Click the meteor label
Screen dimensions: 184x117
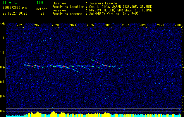[42, 9]
